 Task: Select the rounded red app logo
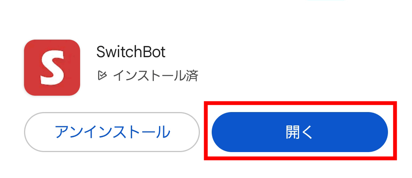[x=52, y=67]
